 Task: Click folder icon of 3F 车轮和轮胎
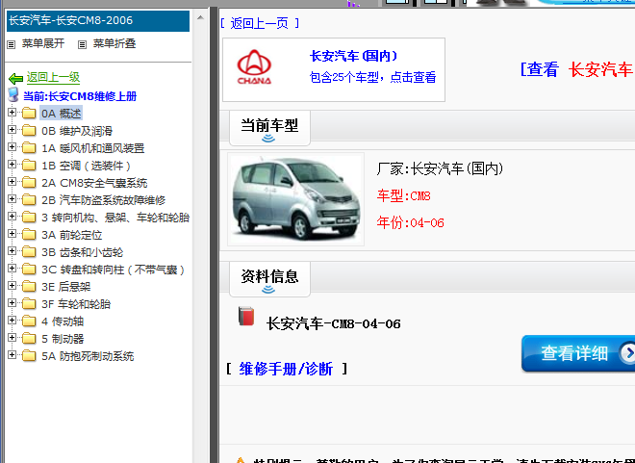(29, 304)
